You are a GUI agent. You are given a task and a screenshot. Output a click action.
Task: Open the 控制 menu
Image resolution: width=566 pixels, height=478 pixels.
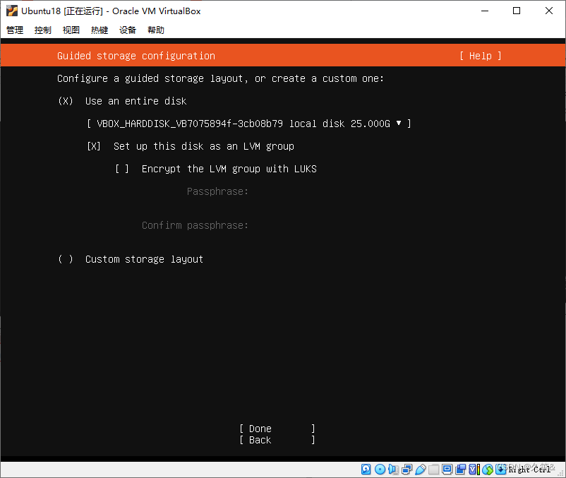43,30
